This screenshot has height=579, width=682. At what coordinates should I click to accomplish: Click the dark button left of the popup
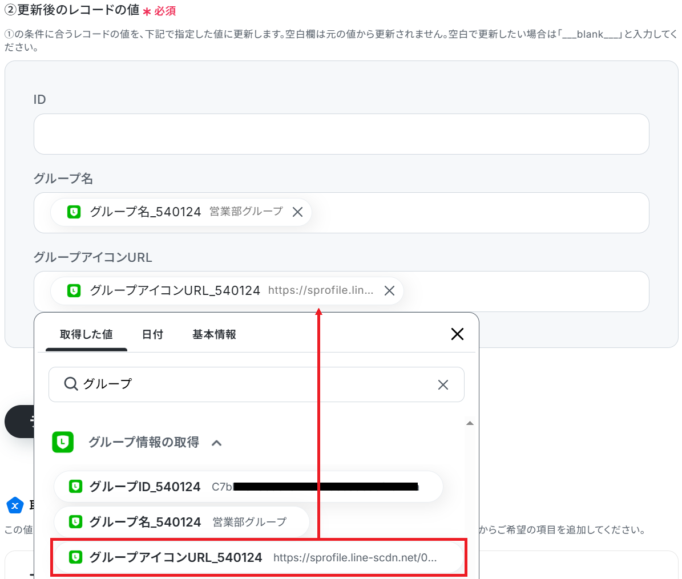point(19,422)
